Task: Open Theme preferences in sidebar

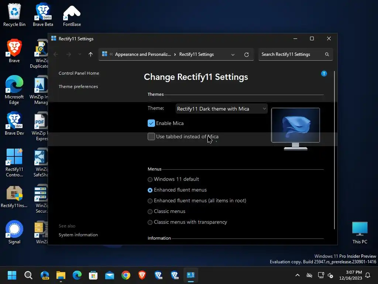Action: coord(78,87)
